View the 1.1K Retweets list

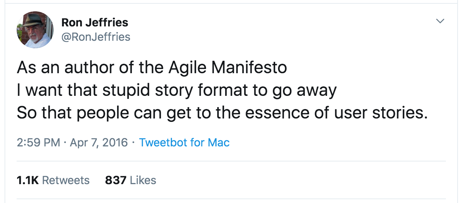53,180
